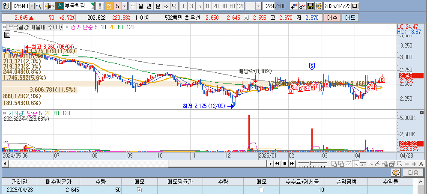Select the 틱 tick period toggle
427x194 pixels.
pyautogui.click(x=174, y=6)
